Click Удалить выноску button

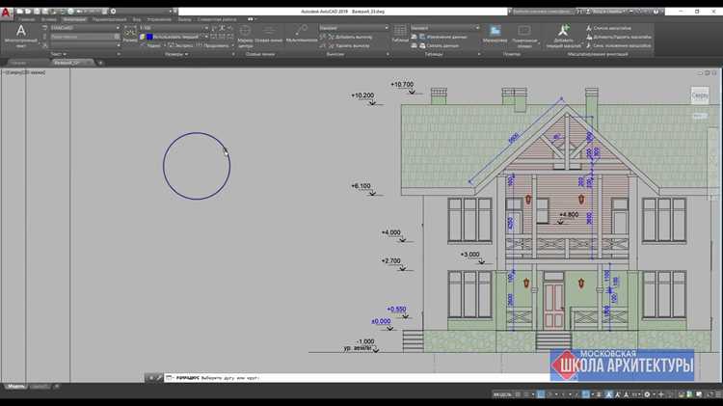[x=349, y=45]
